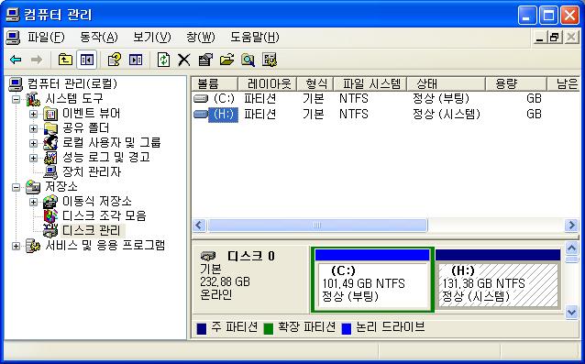Expand the 성능 로그 및 경고 node

tap(33, 158)
